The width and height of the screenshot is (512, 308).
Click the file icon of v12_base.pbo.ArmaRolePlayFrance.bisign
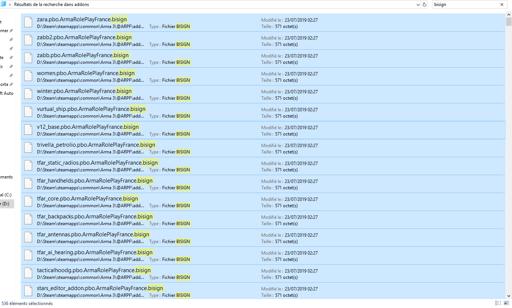coord(28,130)
